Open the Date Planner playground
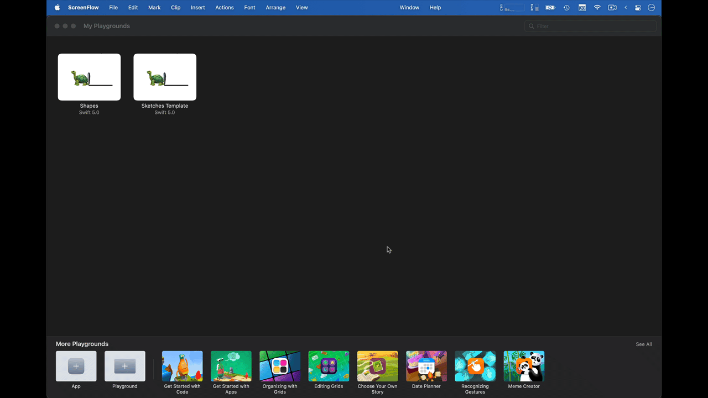 click(x=426, y=366)
